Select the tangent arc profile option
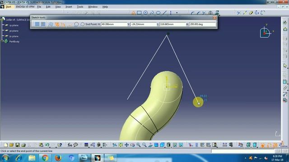Screen dimensions: 289x162 click(x=76, y=24)
